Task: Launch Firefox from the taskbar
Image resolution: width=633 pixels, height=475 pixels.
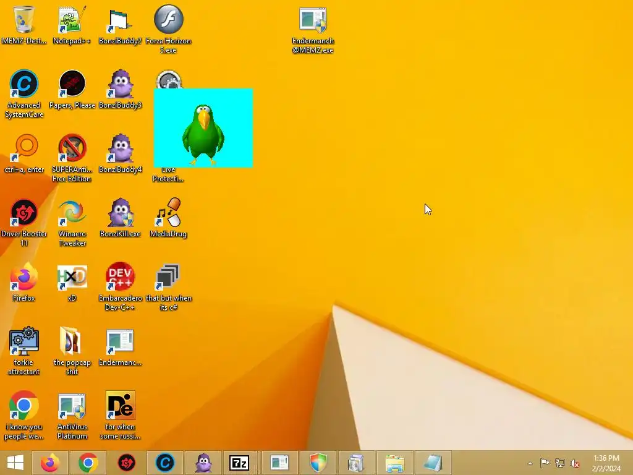Action: [x=51, y=463]
